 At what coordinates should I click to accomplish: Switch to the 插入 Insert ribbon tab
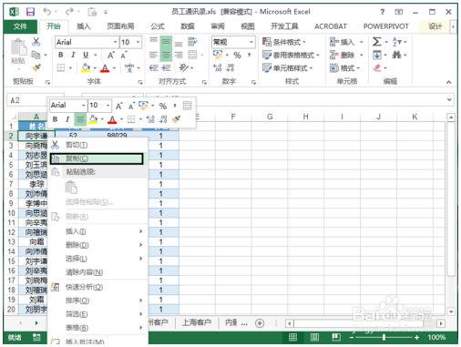pyautogui.click(x=84, y=26)
